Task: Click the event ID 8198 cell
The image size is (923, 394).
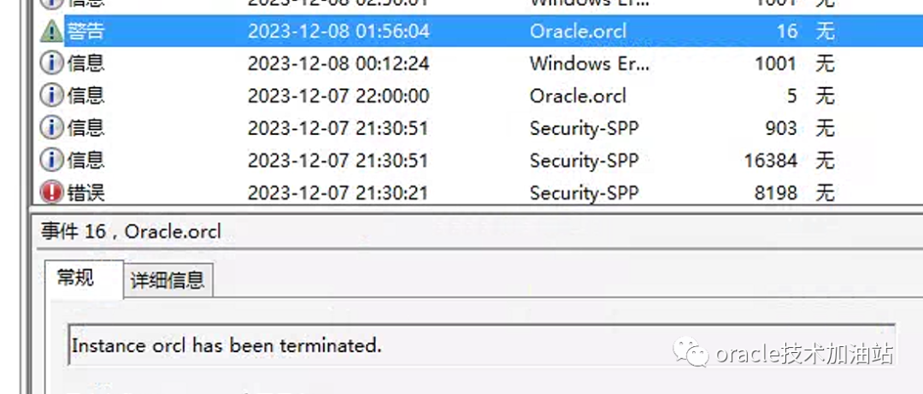Action: point(775,193)
